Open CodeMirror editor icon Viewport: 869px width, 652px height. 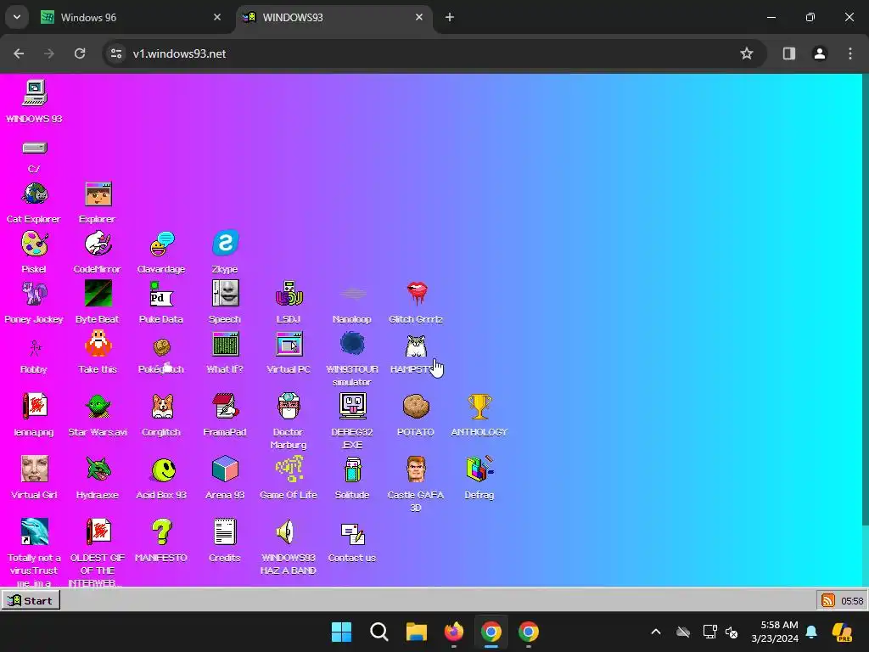pos(98,244)
